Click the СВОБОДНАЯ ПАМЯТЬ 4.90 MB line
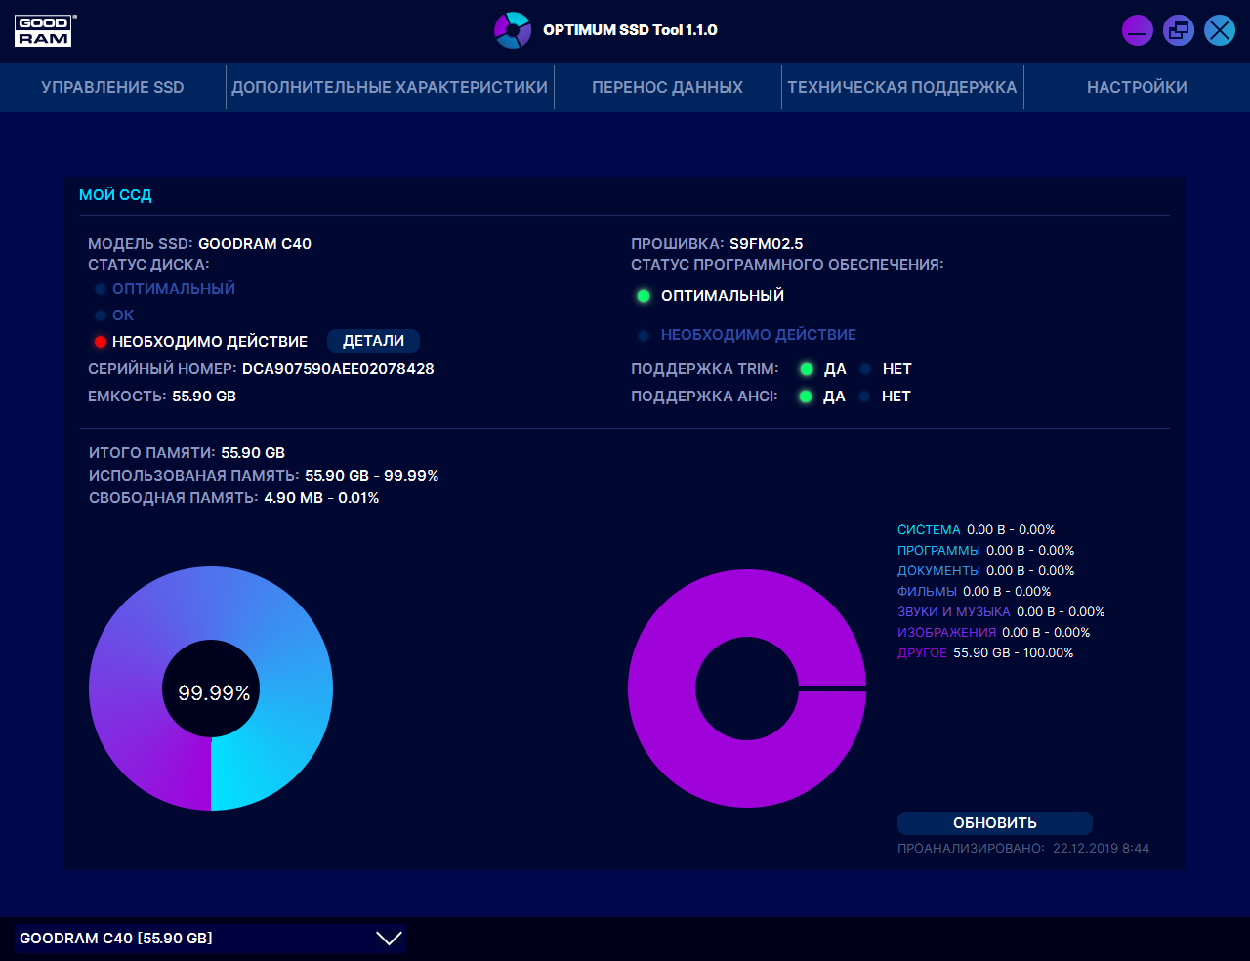Screen dimensions: 1250x961 234,498
